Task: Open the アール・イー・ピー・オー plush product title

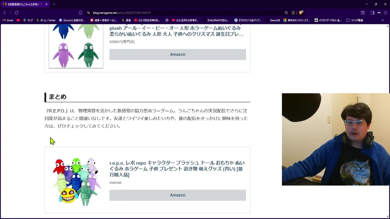Action: tap(176, 31)
